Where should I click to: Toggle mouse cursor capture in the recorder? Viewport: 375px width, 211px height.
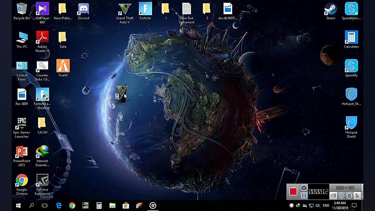[357, 196]
